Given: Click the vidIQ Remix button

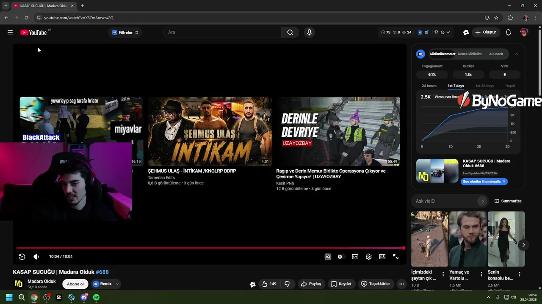Looking at the screenshot, I should click(102, 284).
